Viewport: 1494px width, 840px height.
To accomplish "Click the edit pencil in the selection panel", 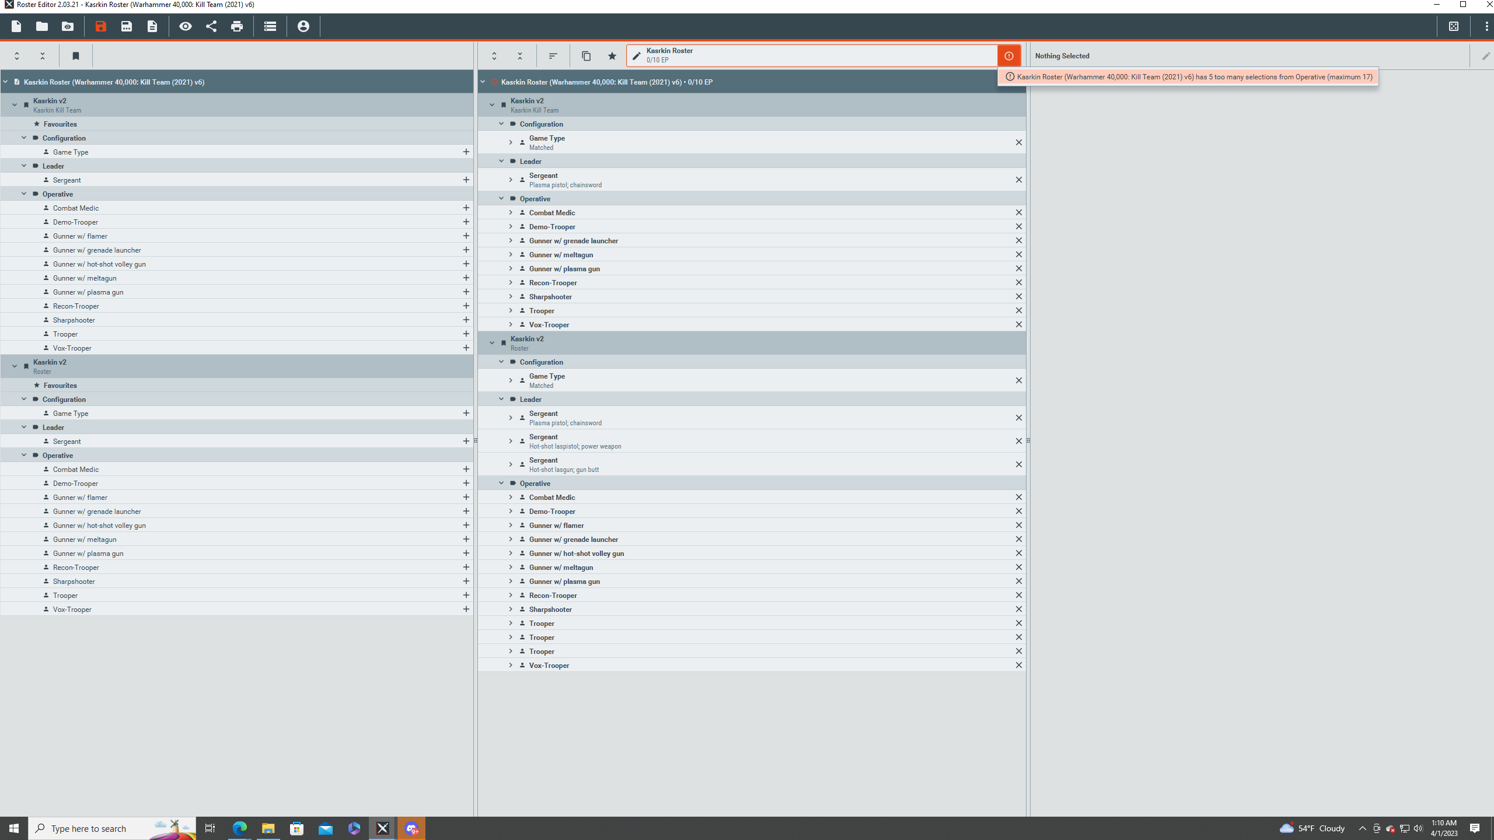I will click(1486, 56).
